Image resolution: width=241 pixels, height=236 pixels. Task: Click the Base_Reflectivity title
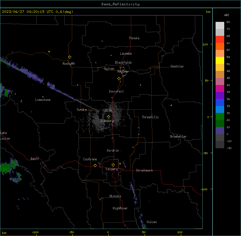coord(121,4)
